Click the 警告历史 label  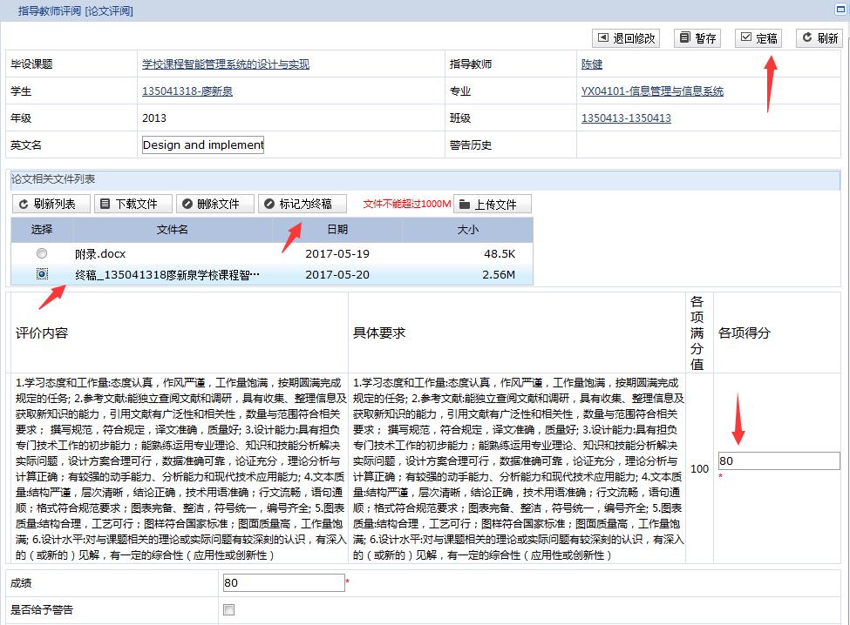[x=471, y=145]
